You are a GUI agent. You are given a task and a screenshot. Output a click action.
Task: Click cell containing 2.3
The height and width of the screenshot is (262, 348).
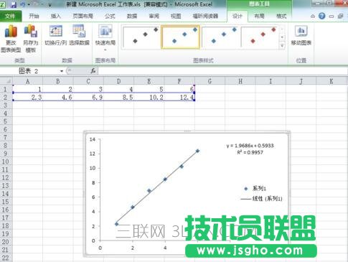(28, 97)
